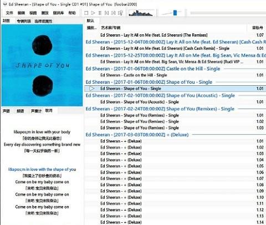266x225 pixels.
Task: Select the Lay It All on Me [Cash Cash Remix] - Single track
Action: pos(175,48)
